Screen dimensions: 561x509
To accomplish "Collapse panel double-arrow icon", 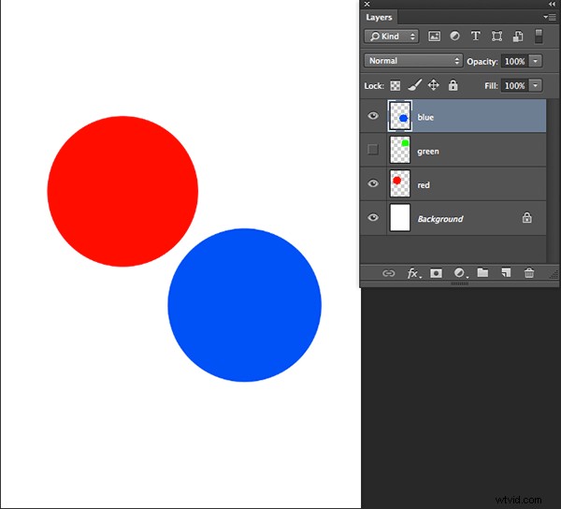I will pyautogui.click(x=552, y=4).
